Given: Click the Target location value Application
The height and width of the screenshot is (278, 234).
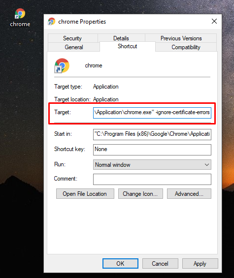Looking at the screenshot, I should pyautogui.click(x=106, y=99).
